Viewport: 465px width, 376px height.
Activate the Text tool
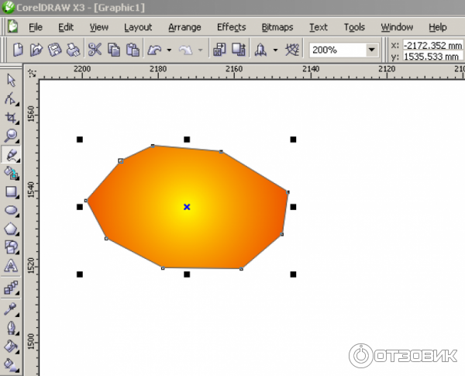click(11, 266)
